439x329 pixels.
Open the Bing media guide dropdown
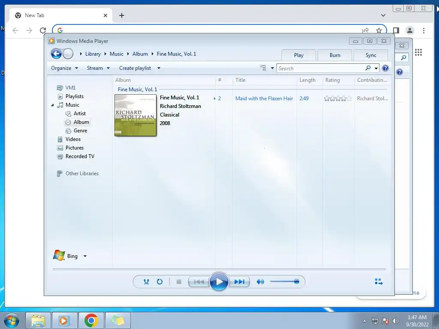[x=85, y=256]
